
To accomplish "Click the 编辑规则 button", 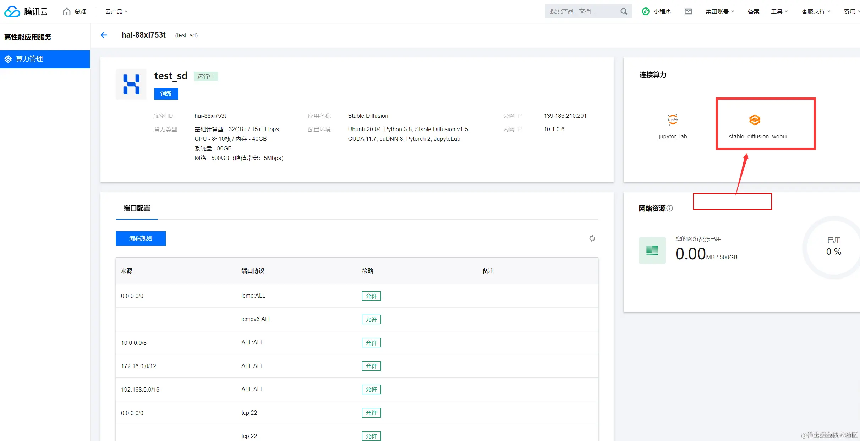I will [x=141, y=238].
